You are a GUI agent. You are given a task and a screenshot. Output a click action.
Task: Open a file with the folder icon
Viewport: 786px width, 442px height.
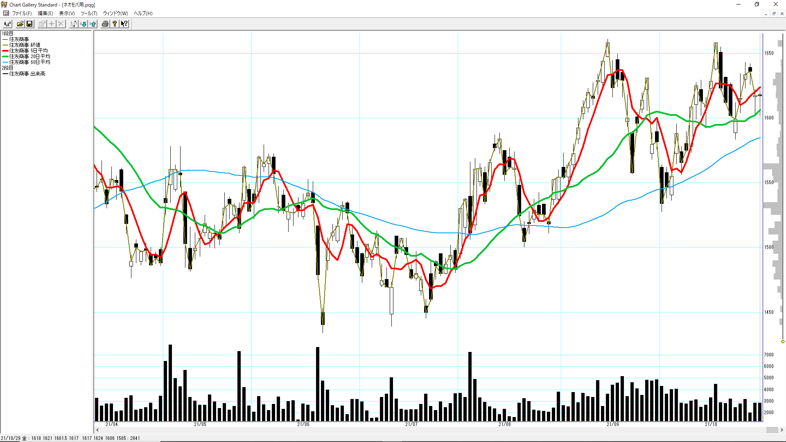[x=20, y=24]
